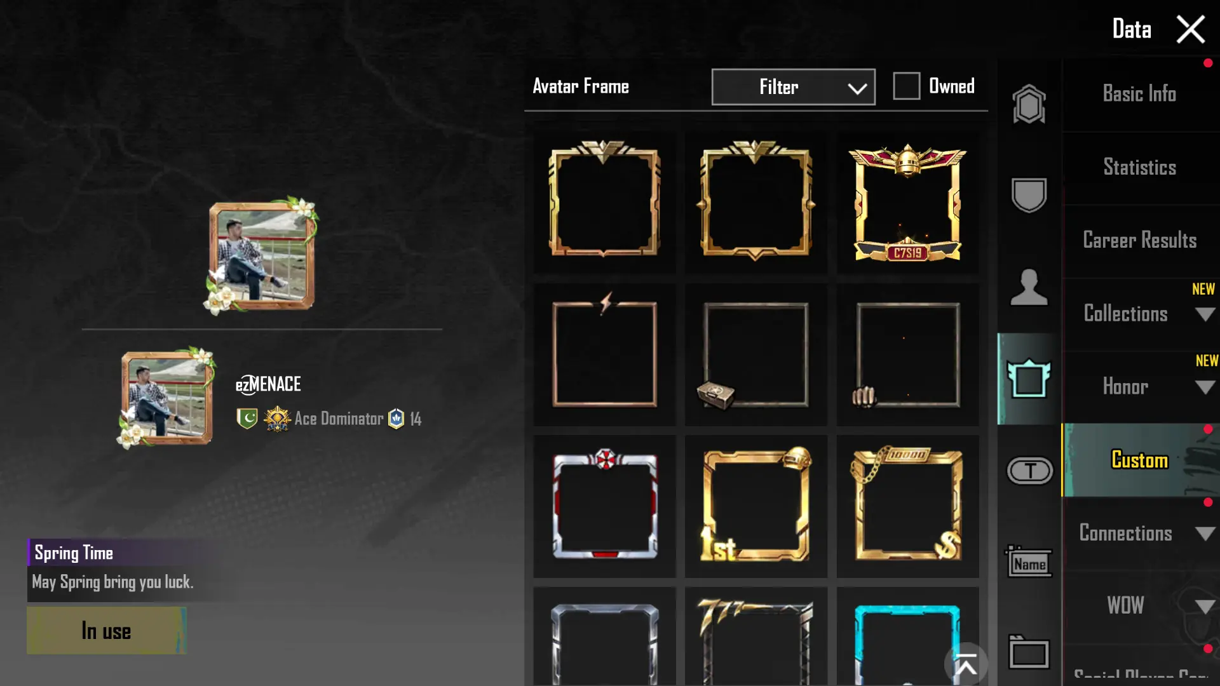Click the Name card icon
The width and height of the screenshot is (1220, 686).
pyautogui.click(x=1029, y=562)
